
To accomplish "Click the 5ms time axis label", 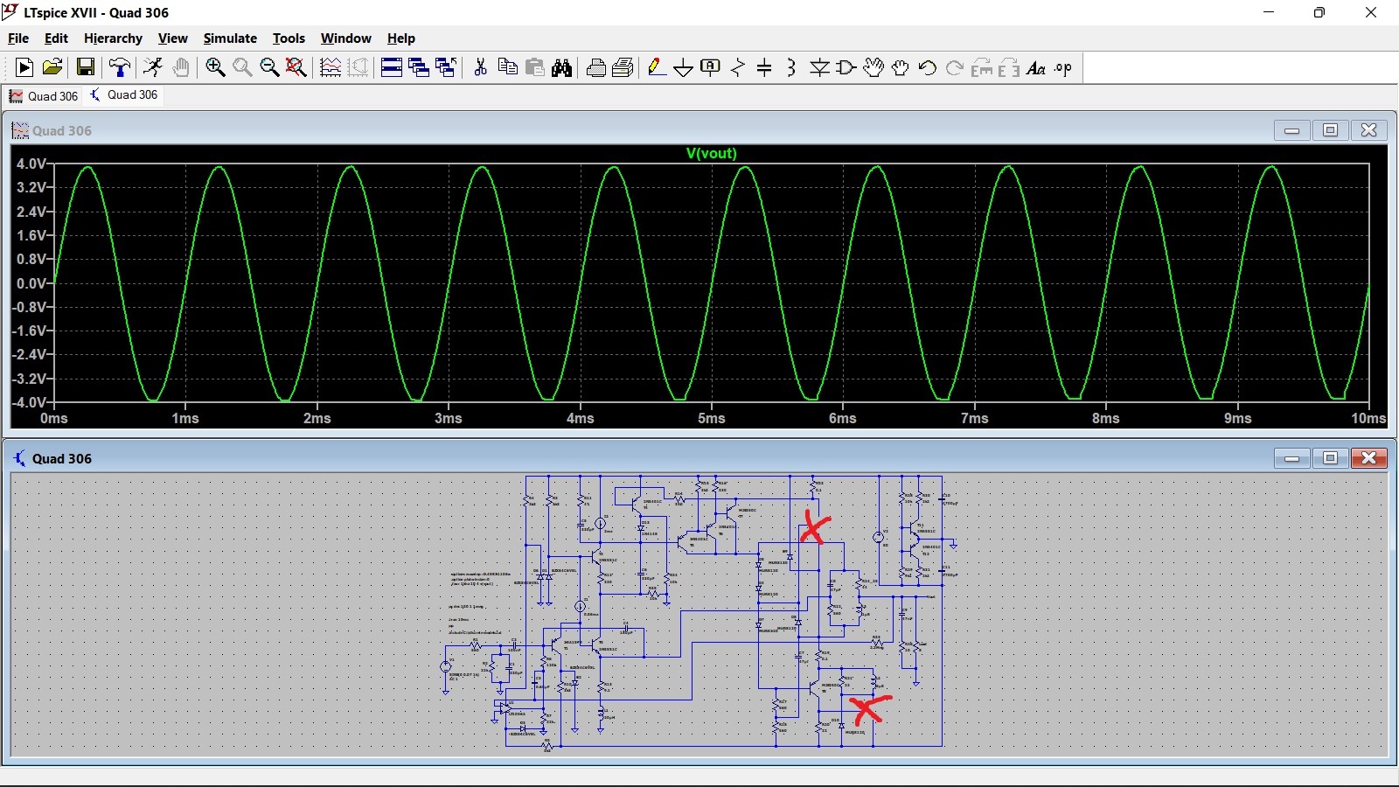I will 712,418.
